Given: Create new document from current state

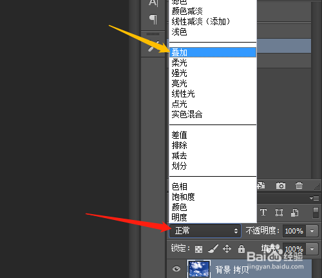Looking at the screenshot, I should (261, 185).
